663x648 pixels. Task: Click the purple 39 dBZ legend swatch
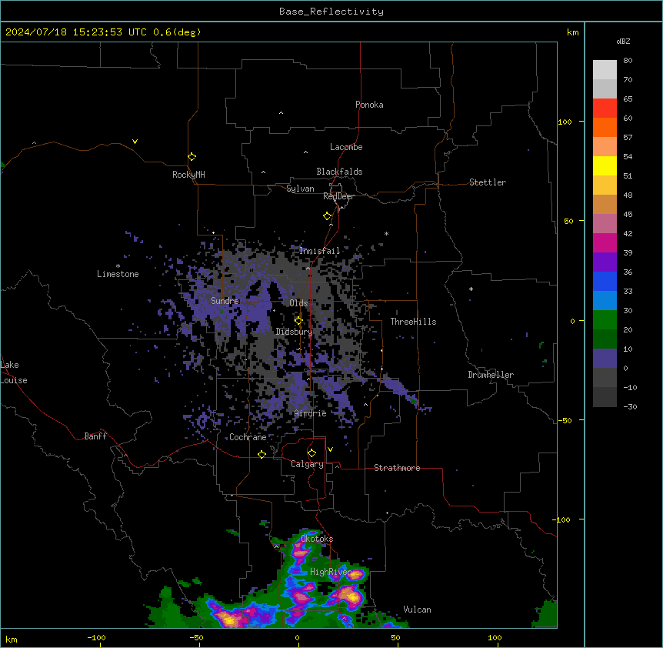coord(605,262)
